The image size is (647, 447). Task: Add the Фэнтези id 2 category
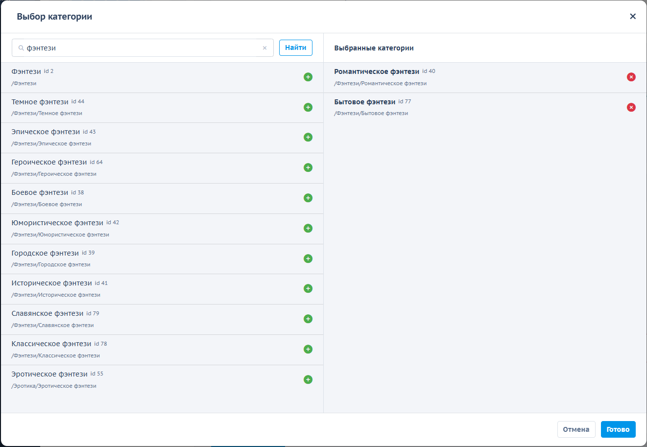pos(308,77)
